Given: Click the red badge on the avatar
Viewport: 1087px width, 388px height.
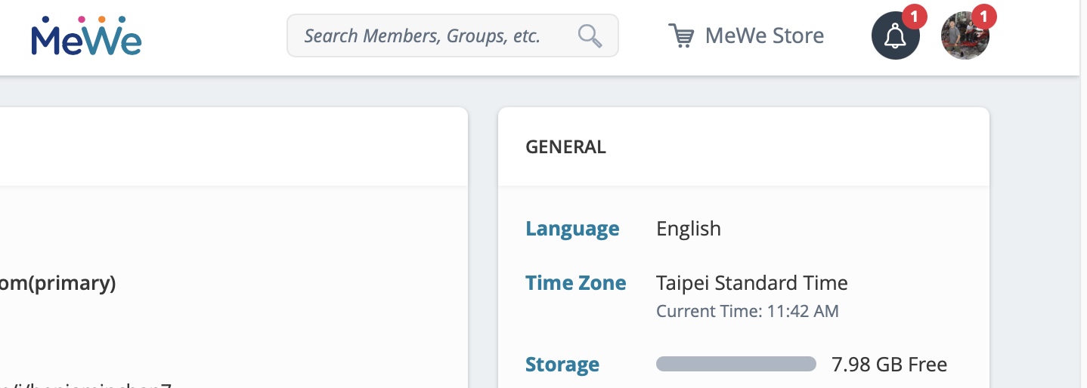Looking at the screenshot, I should (983, 16).
